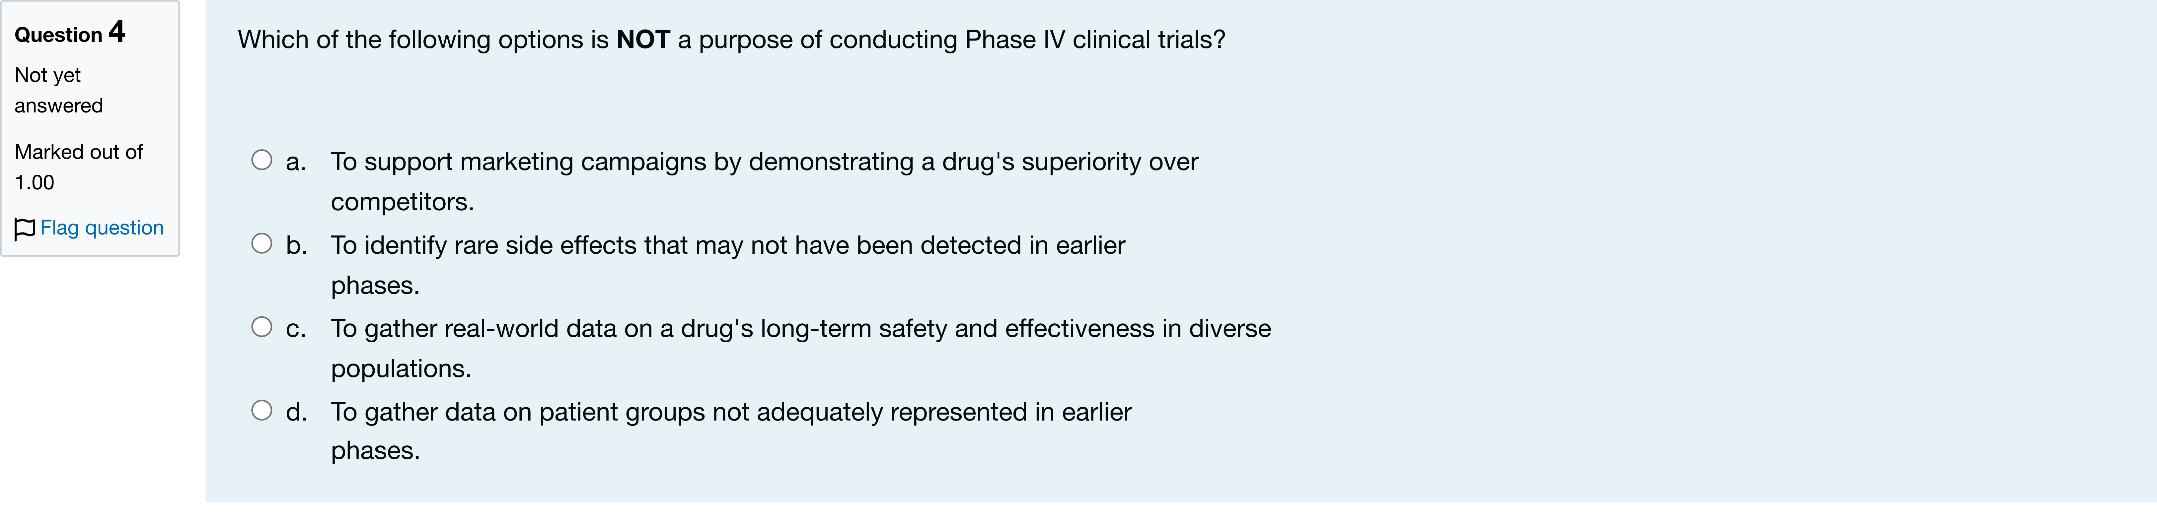The image size is (2157, 528).
Task: Click the flag icon beside Flag question
Action: [25, 229]
